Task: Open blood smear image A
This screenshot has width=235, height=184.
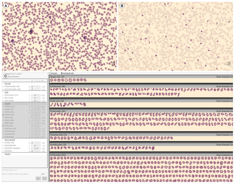Action: (59, 36)
